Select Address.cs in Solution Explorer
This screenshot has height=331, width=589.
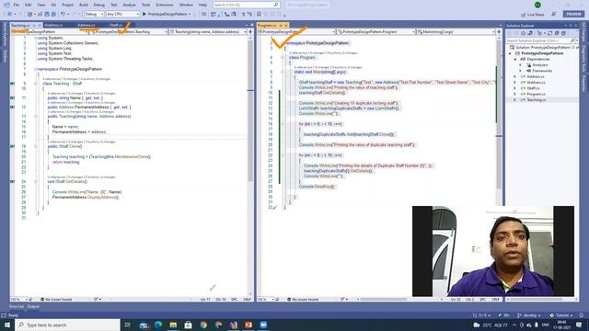(x=536, y=76)
